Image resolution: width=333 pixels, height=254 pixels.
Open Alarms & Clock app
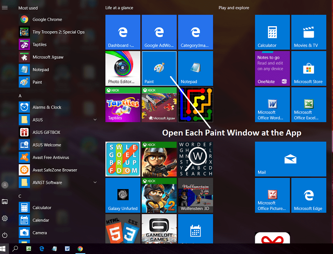(57, 107)
